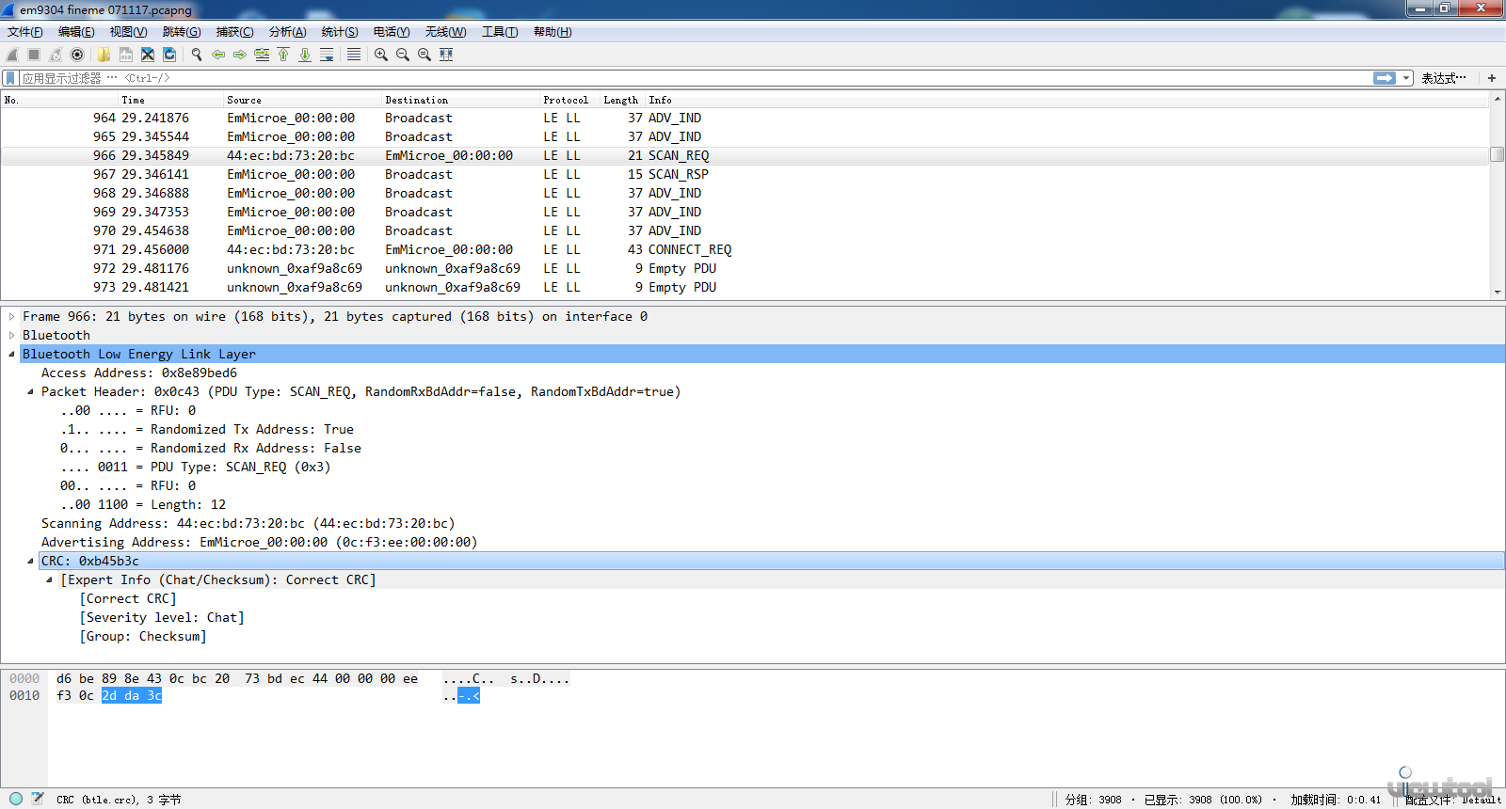Sort by the Destination column header
Image resolution: width=1506 pixels, height=809 pixels.
pos(459,100)
